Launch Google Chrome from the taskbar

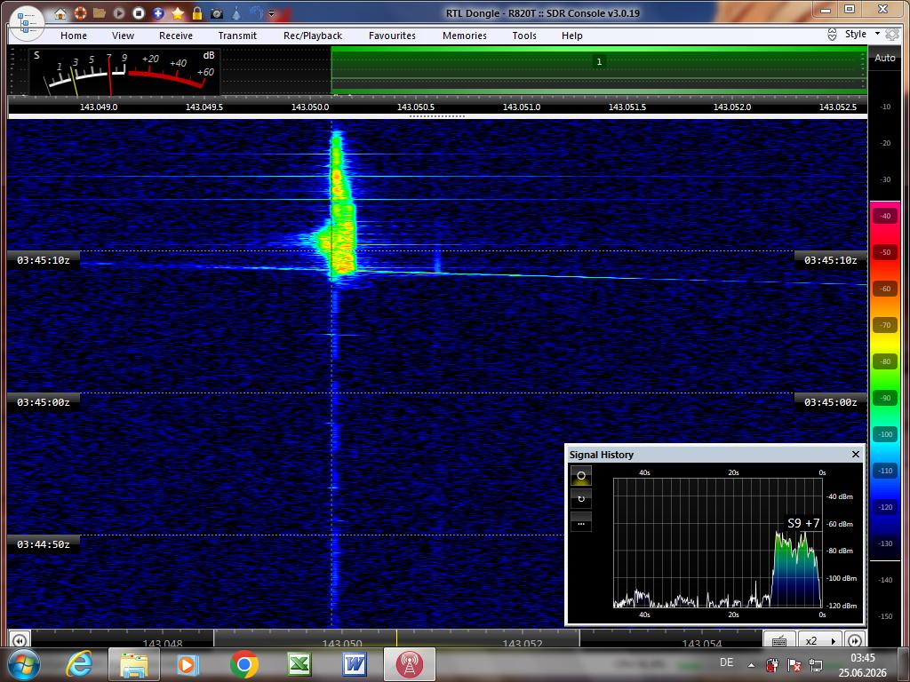pyautogui.click(x=244, y=664)
